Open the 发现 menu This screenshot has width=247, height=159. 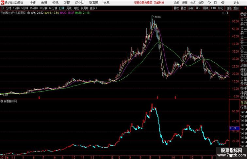67,3
